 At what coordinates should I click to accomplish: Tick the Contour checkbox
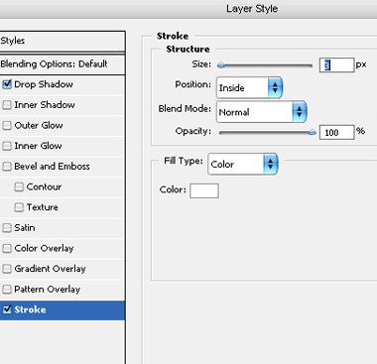coord(19,186)
